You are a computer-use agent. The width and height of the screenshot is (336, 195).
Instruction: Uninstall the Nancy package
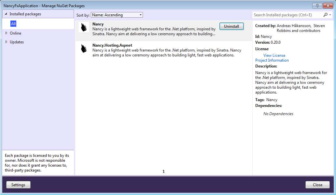coord(231,26)
